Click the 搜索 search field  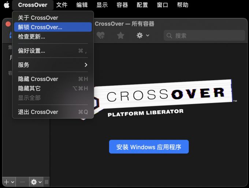coord(204,36)
